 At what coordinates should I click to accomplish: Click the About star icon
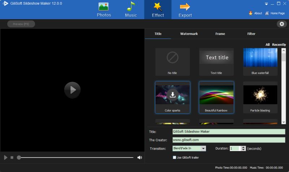tap(250, 13)
